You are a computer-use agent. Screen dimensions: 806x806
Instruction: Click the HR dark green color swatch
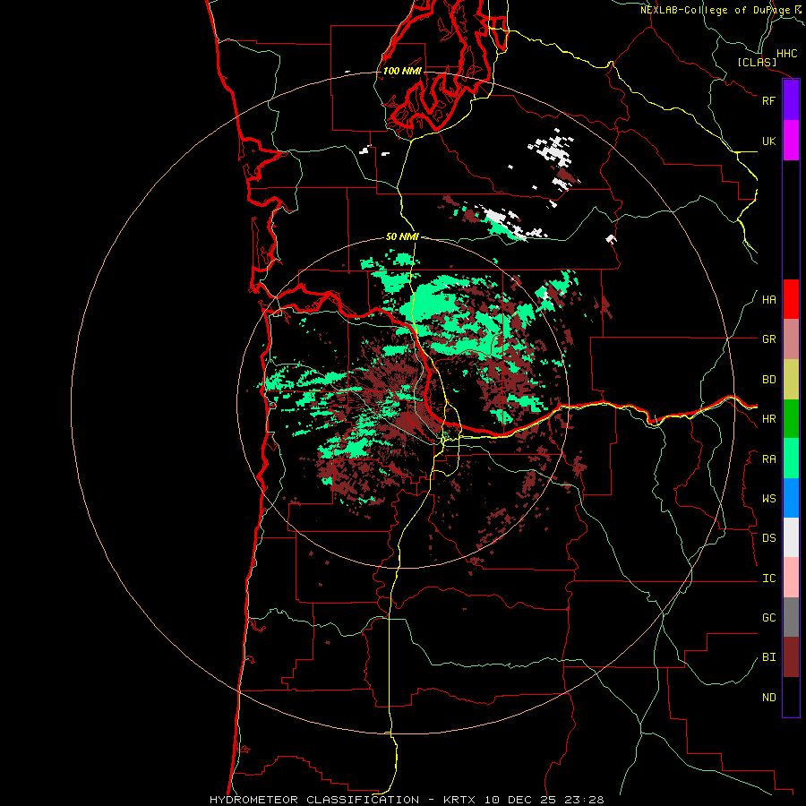791,419
